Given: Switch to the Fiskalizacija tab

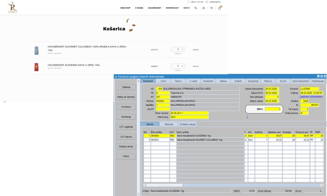Looking at the screenshot, I should (x=318, y=81).
